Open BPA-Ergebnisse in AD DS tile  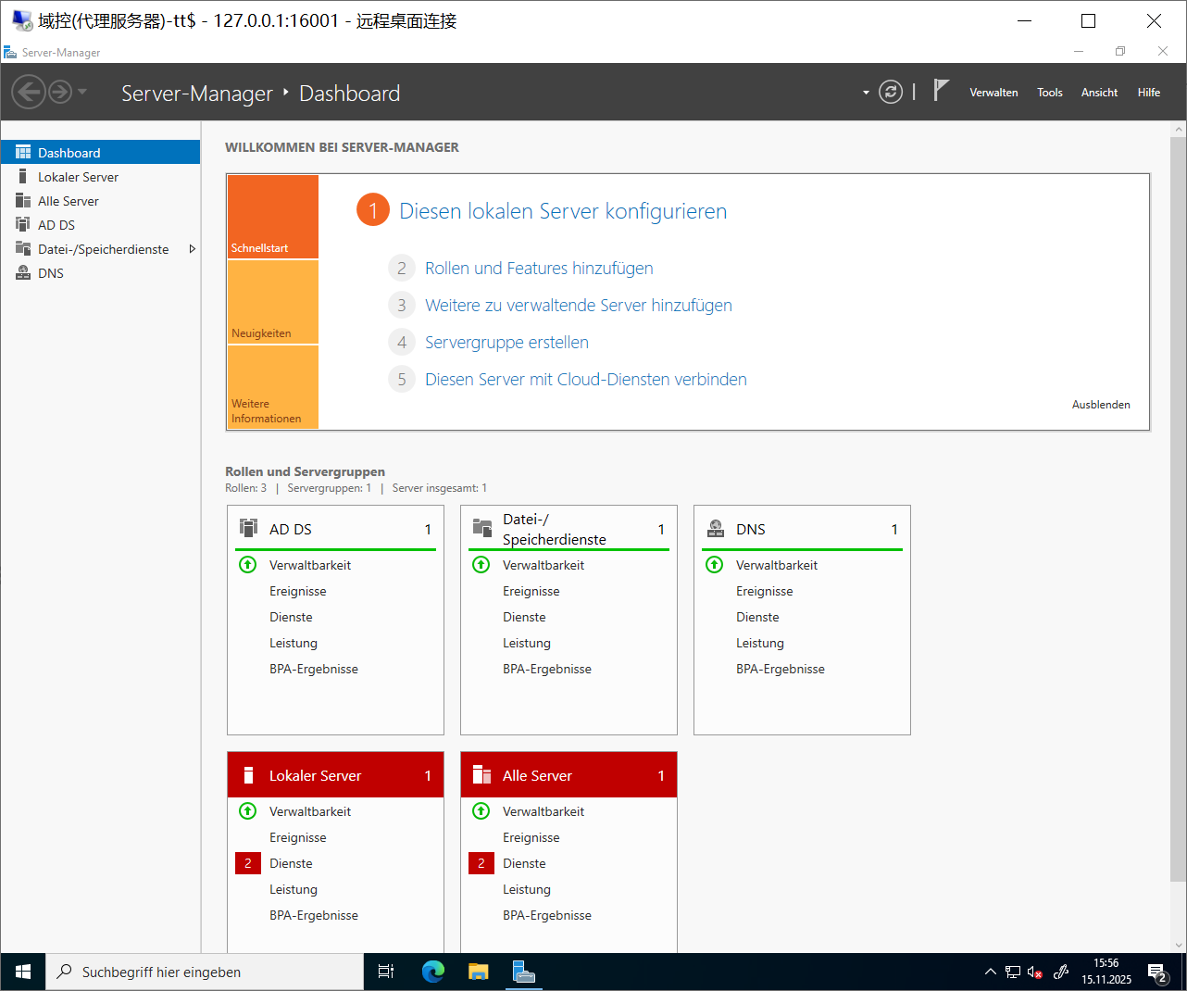coord(314,669)
